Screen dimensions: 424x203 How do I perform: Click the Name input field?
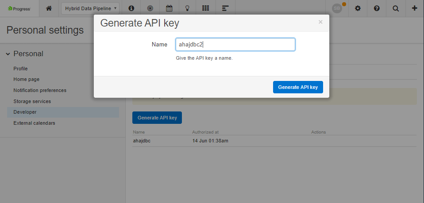(235, 45)
